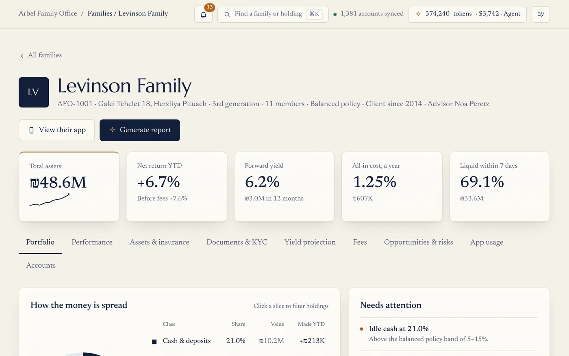Screen dimensions: 569x356
Task: Click the sparkle icon in Generate report
Action: pos(113,130)
